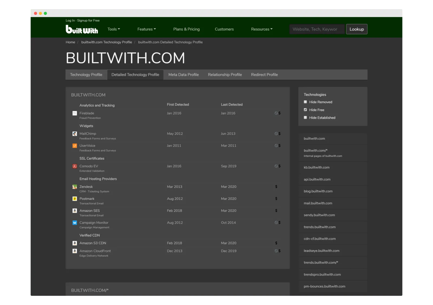Click the Amazon SES icon
The height and width of the screenshot is (305, 433).
75,211
